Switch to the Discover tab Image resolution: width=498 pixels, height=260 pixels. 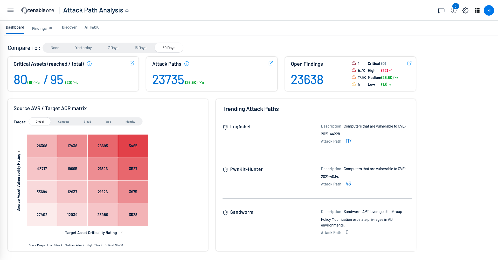(x=69, y=27)
